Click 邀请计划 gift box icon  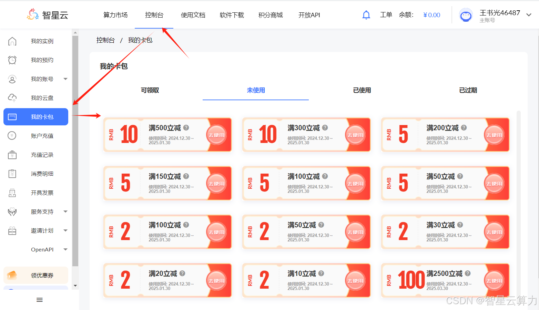(12, 231)
